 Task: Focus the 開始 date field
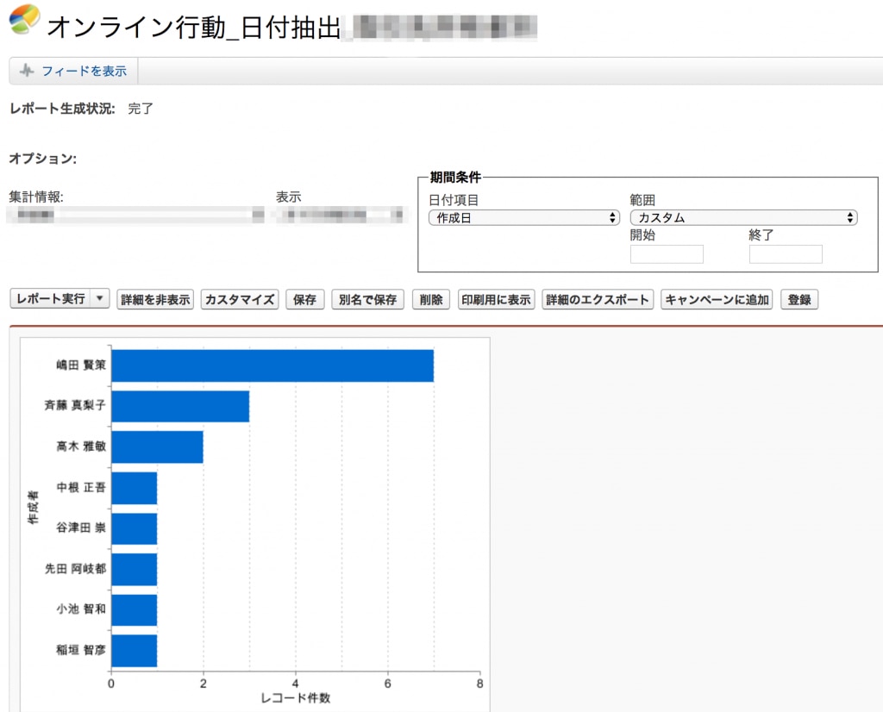coord(667,253)
